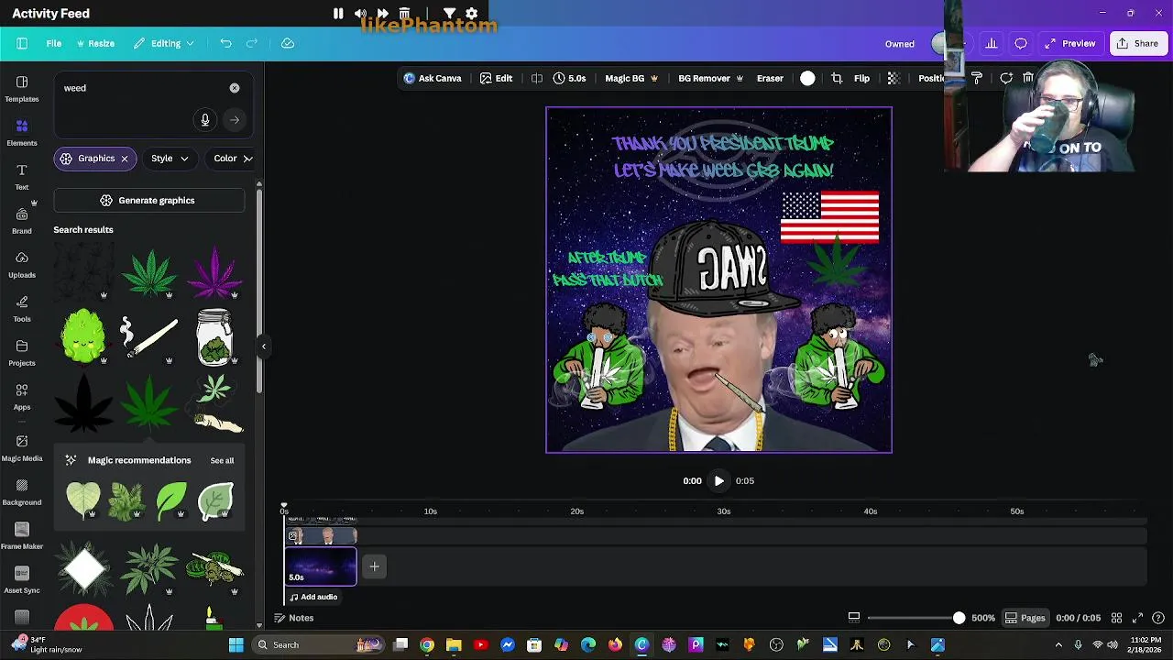
Task: Toggle the left sidebar panel icon
Action: [x=22, y=43]
